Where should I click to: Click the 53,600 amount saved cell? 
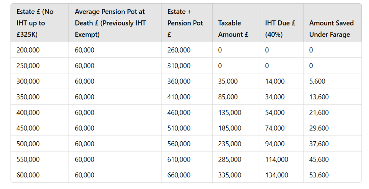click(319, 175)
